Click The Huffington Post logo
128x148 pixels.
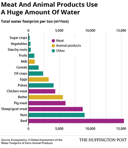pyautogui.click(x=103, y=140)
